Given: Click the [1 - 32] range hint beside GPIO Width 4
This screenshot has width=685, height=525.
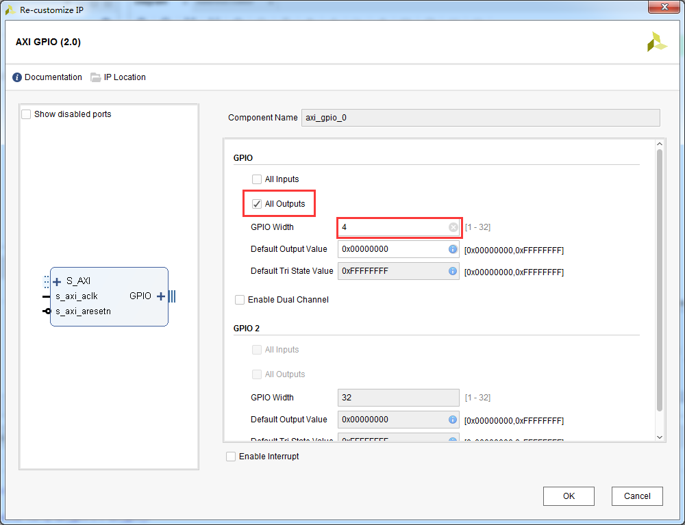Looking at the screenshot, I should (x=477, y=227).
